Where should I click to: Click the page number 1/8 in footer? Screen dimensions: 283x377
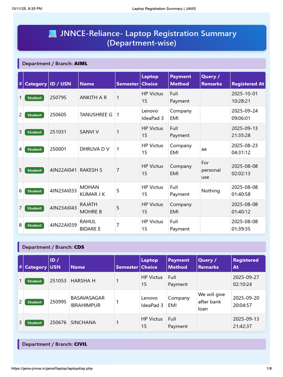coord(269,368)
